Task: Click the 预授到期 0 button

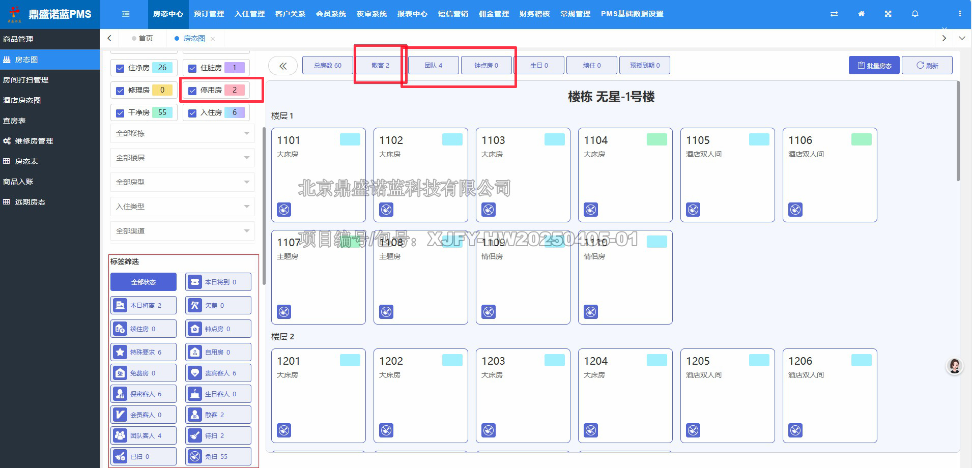Action: point(644,65)
